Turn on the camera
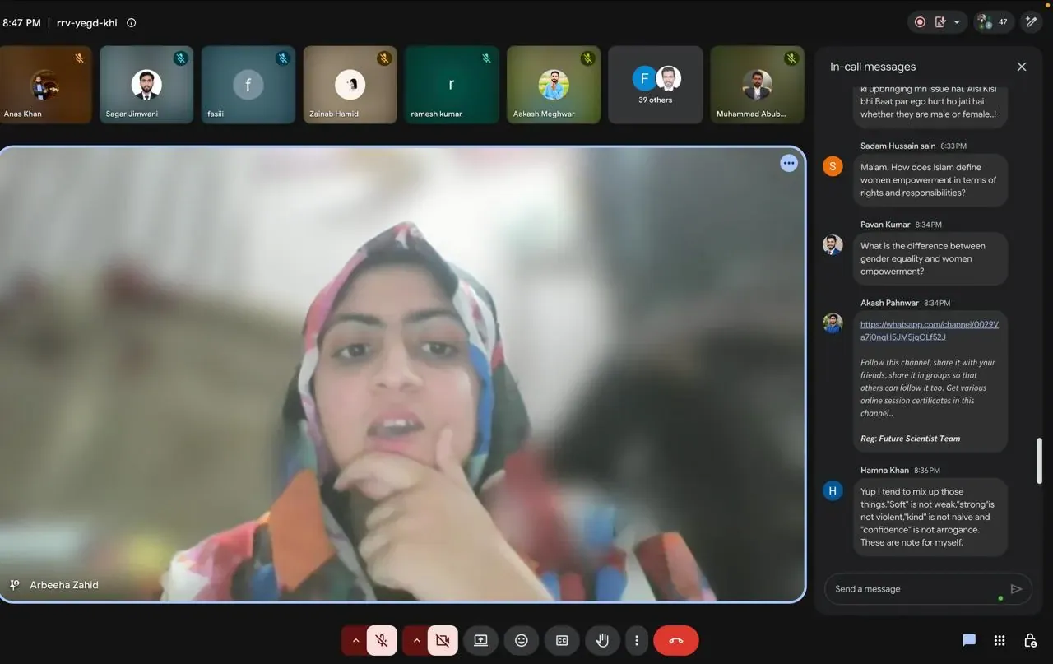The image size is (1053, 664). click(443, 640)
